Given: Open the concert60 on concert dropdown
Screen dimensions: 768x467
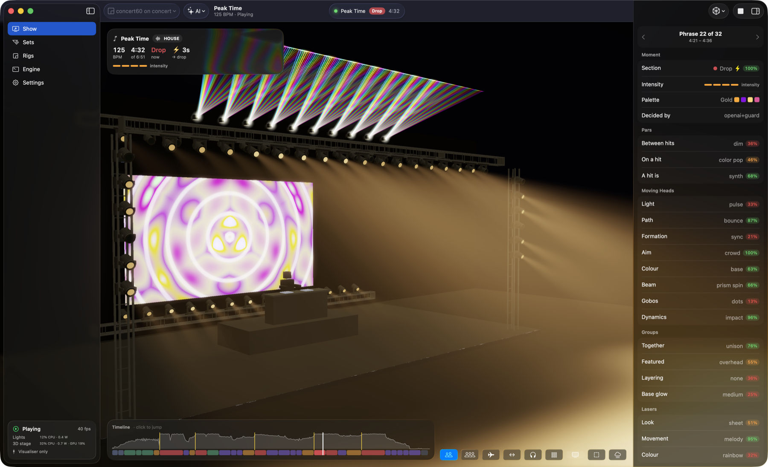Looking at the screenshot, I should pos(142,11).
